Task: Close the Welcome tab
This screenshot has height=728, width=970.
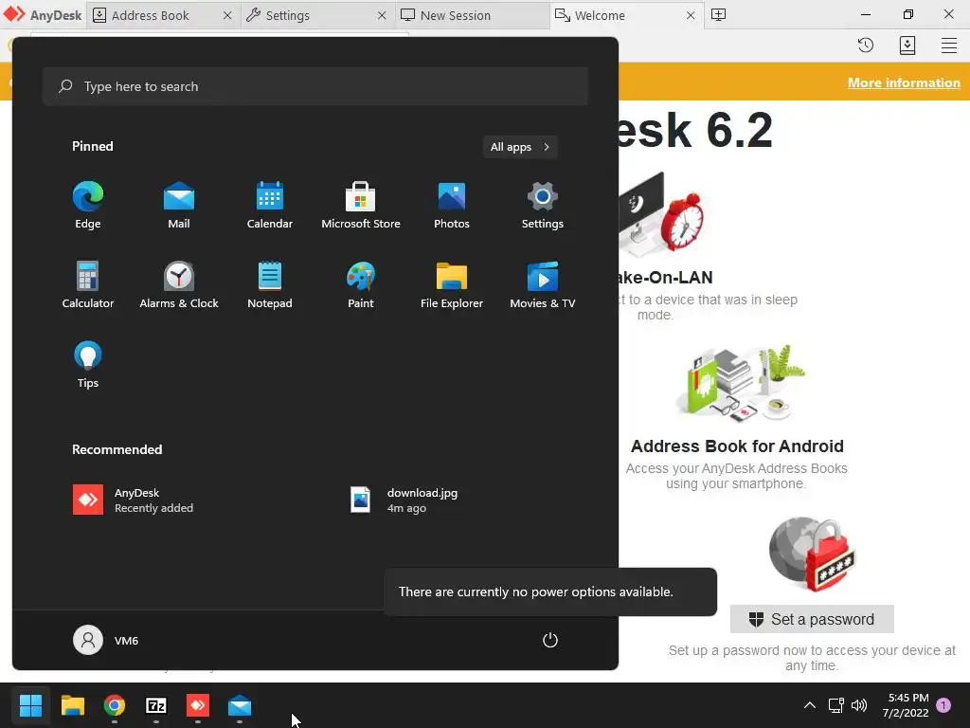Action: click(691, 15)
